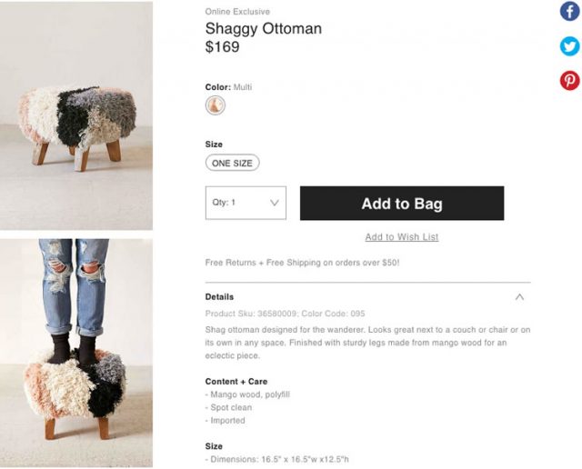Viewport: 582px width, 469px height.
Task: Choose the ONE SIZE option
Action: [x=233, y=164]
